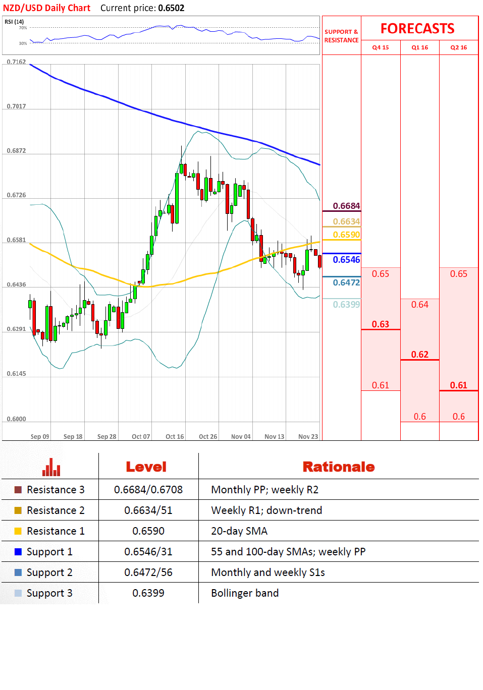Click the 0.6590 resistance level label
The height and width of the screenshot is (690, 483).
[346, 235]
